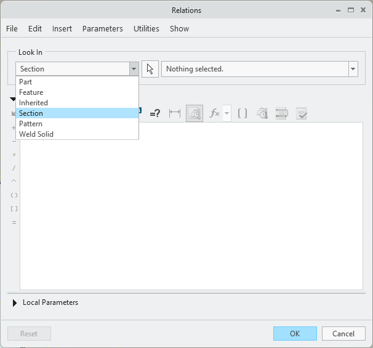Click the evaluate expression (=?) icon
This screenshot has height=348, width=373.
(x=155, y=113)
